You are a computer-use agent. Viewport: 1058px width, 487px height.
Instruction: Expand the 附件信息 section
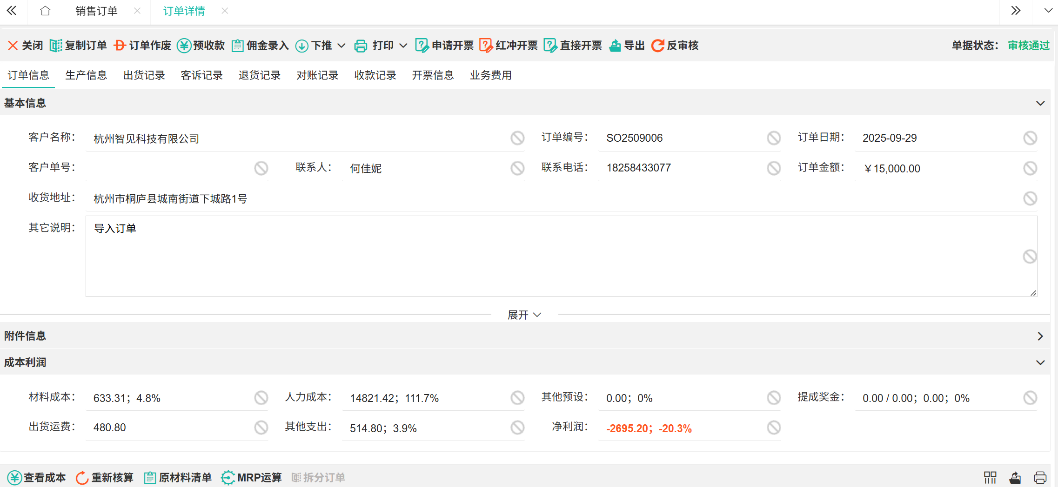pos(1040,336)
